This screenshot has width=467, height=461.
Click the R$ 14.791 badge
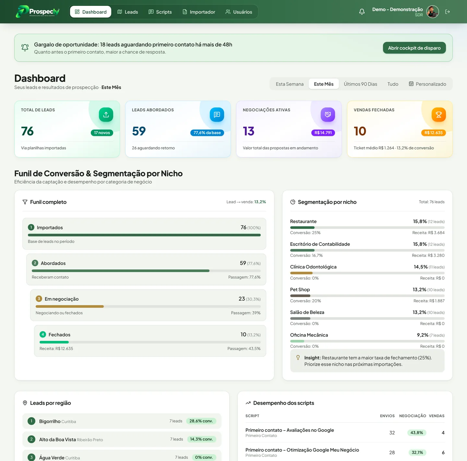(x=323, y=133)
